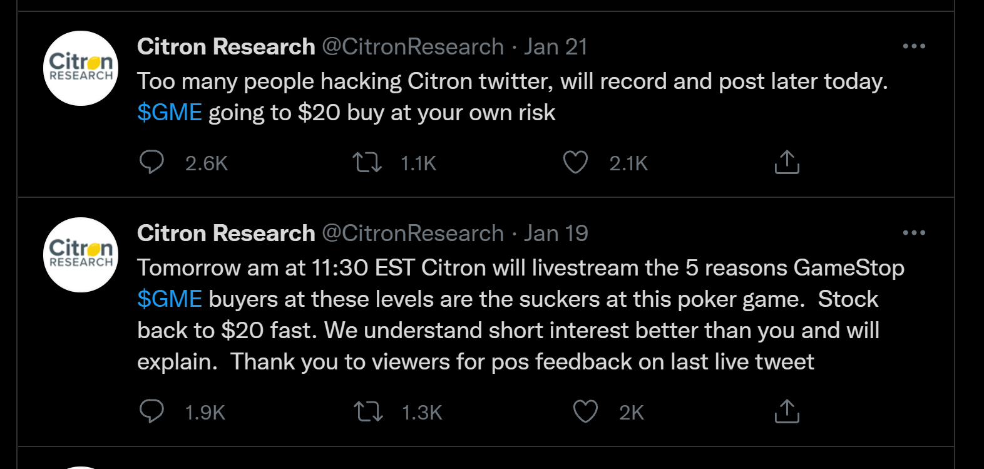Like the Jan 19 GameStop tweet
Viewport: 984px width, 469px height.
(585, 411)
